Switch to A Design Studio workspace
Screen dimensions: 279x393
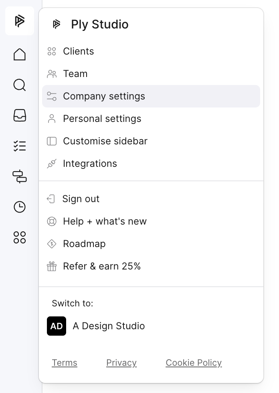coord(151,326)
